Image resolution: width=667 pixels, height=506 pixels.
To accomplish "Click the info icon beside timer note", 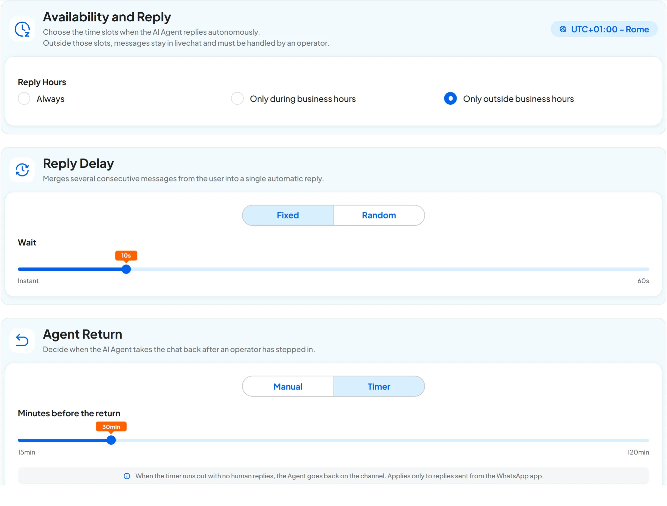I will point(127,476).
